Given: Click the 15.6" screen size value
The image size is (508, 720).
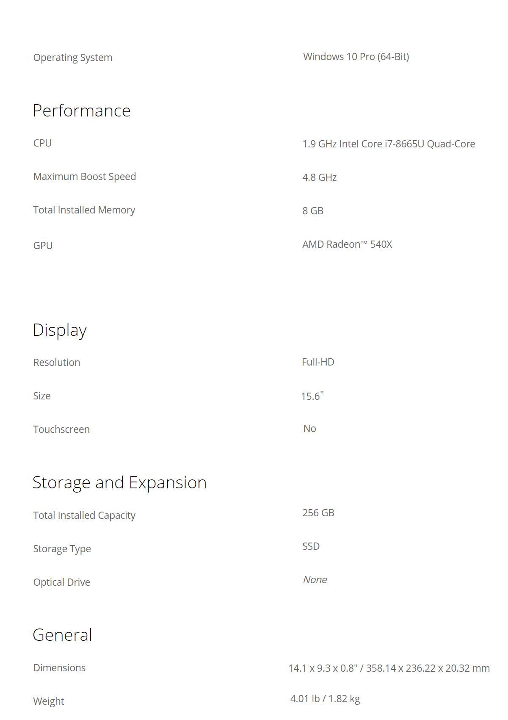Looking at the screenshot, I should 312,396.
